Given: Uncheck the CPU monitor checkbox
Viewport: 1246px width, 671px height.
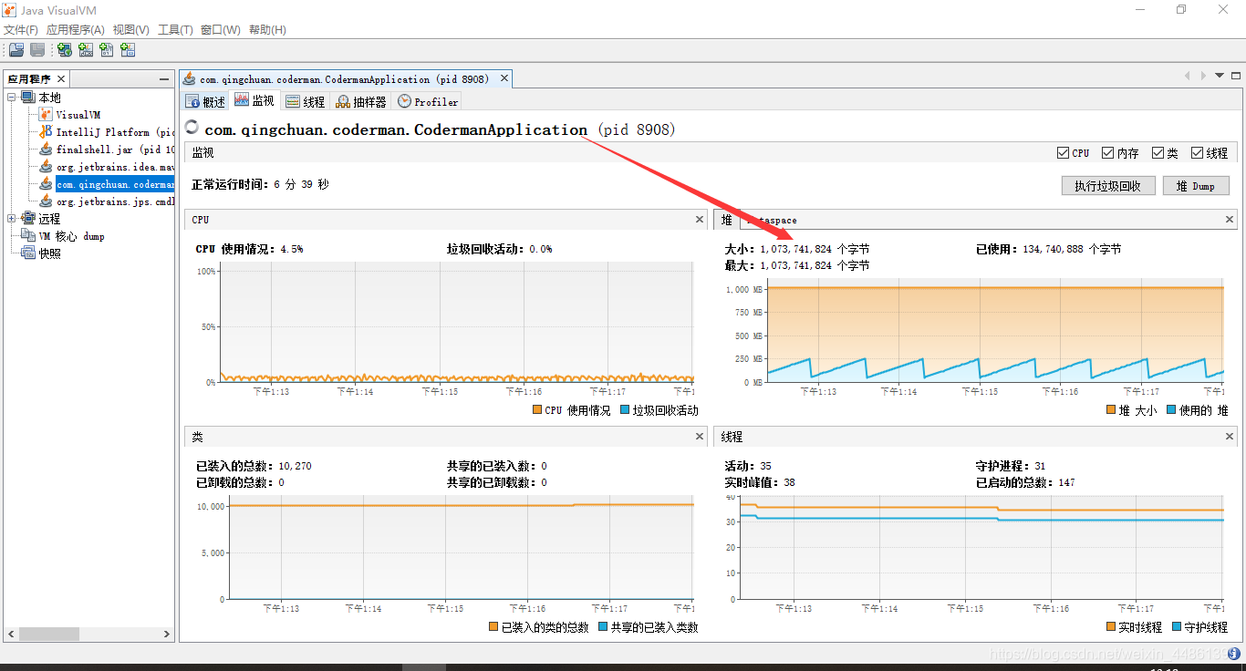Looking at the screenshot, I should click(x=1063, y=153).
